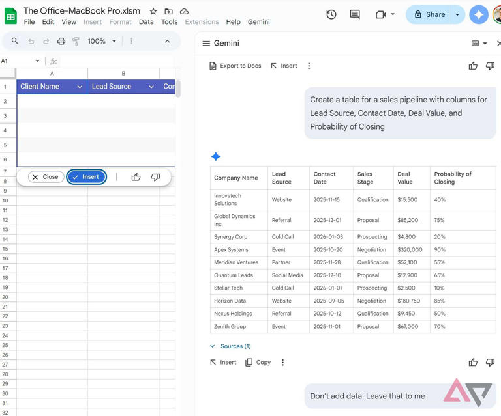Viewport: 501px width, 416px height.
Task: Click Close on the sheet popup
Action: point(46,177)
